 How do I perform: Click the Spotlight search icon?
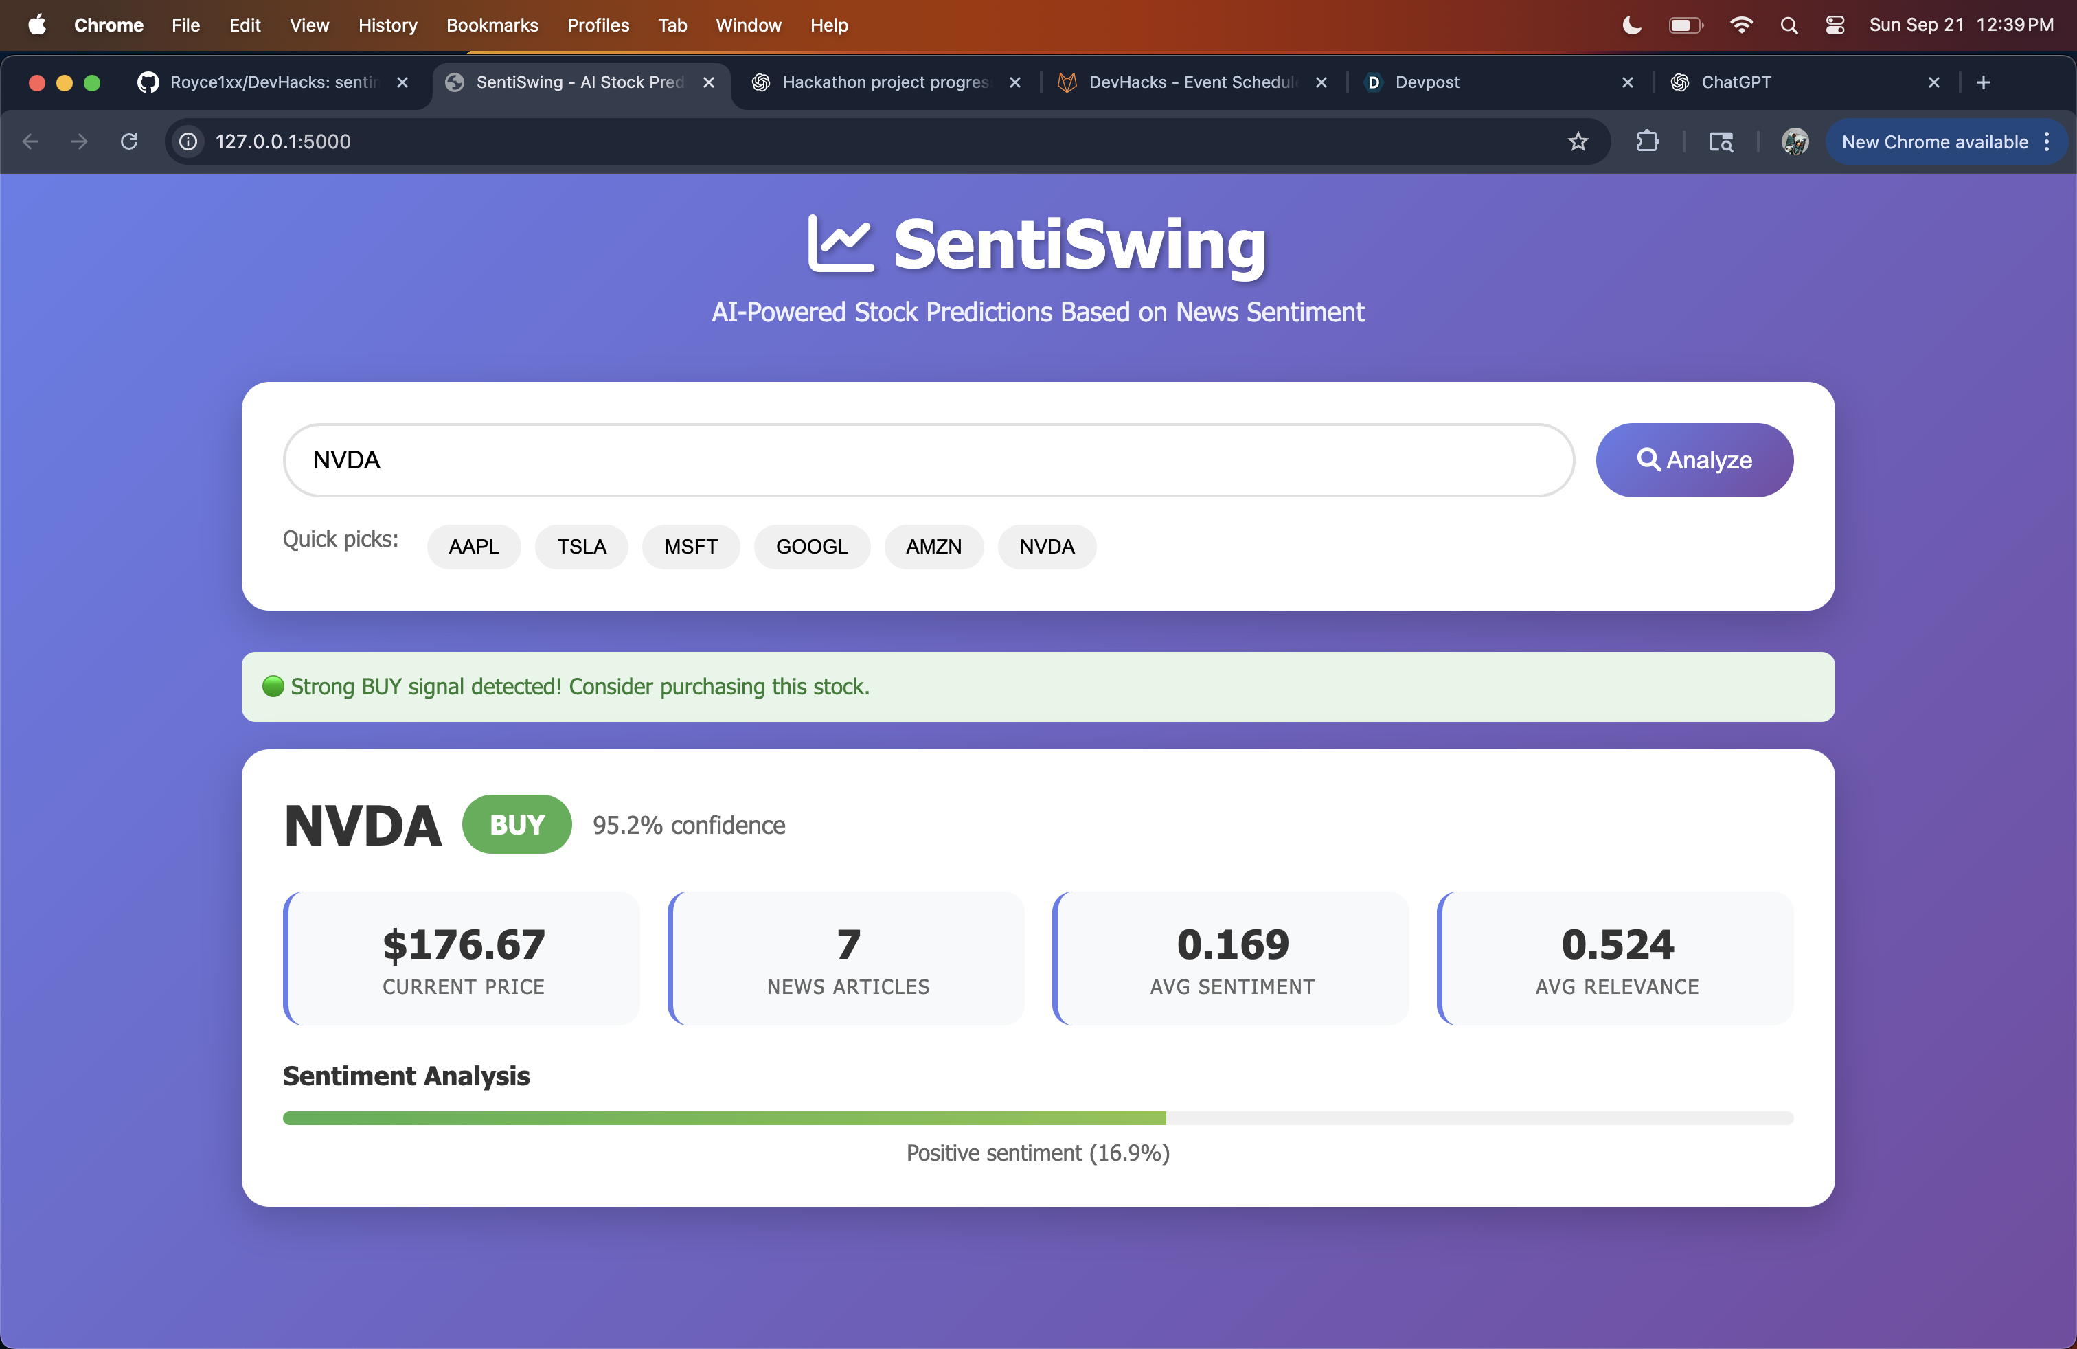[x=1789, y=25]
